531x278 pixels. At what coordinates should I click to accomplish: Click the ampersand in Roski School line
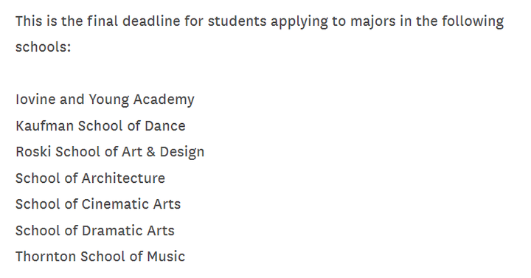151,152
